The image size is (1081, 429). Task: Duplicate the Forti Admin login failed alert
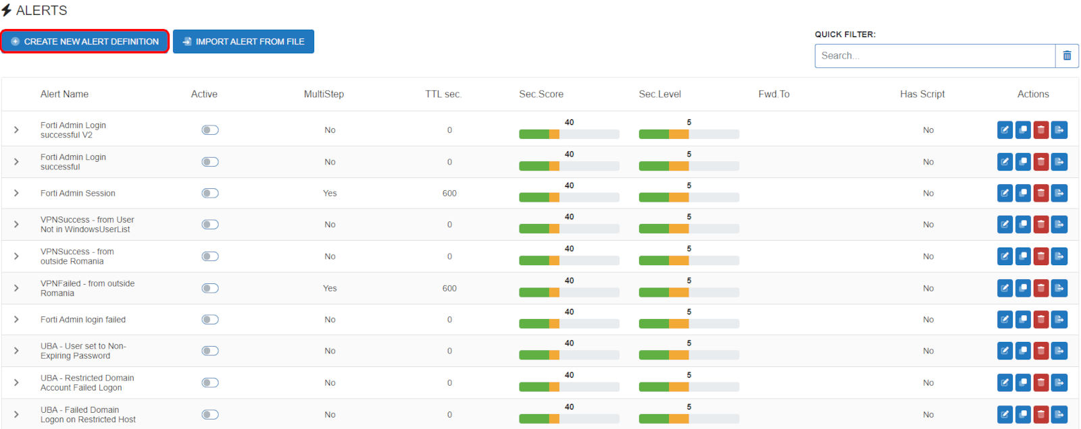[1023, 319]
